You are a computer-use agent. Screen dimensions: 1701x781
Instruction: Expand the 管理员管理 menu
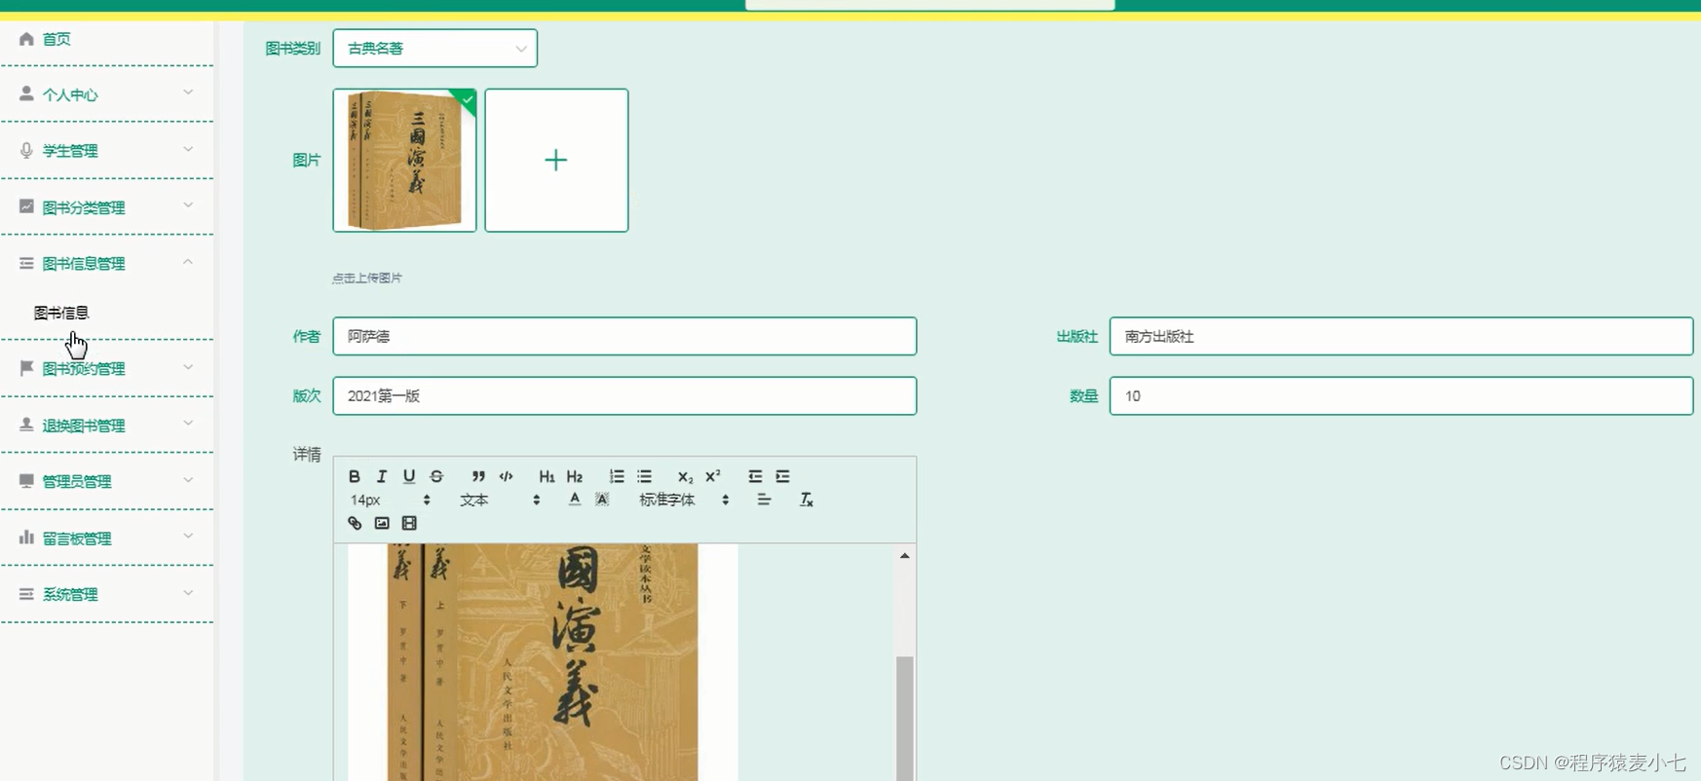[107, 481]
